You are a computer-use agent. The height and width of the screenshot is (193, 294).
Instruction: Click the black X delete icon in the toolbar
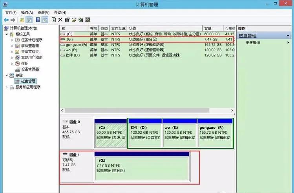(60, 20)
